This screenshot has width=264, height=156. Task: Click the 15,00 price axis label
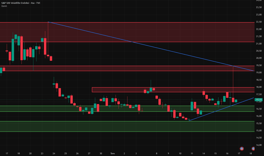click(x=259, y=130)
